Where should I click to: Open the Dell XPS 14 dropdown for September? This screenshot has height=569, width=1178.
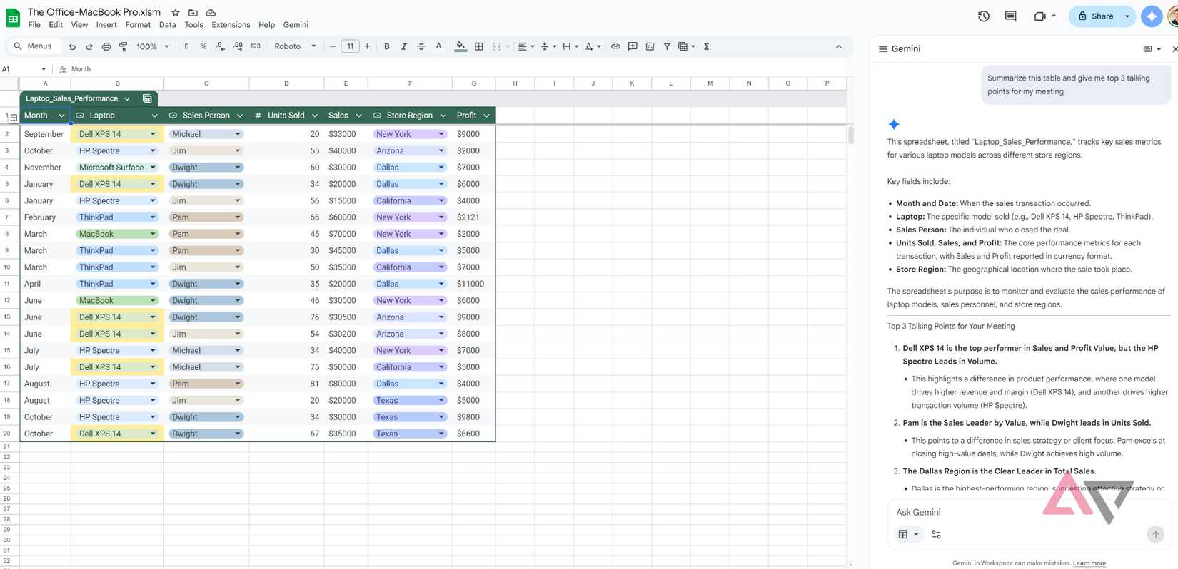[x=152, y=134]
